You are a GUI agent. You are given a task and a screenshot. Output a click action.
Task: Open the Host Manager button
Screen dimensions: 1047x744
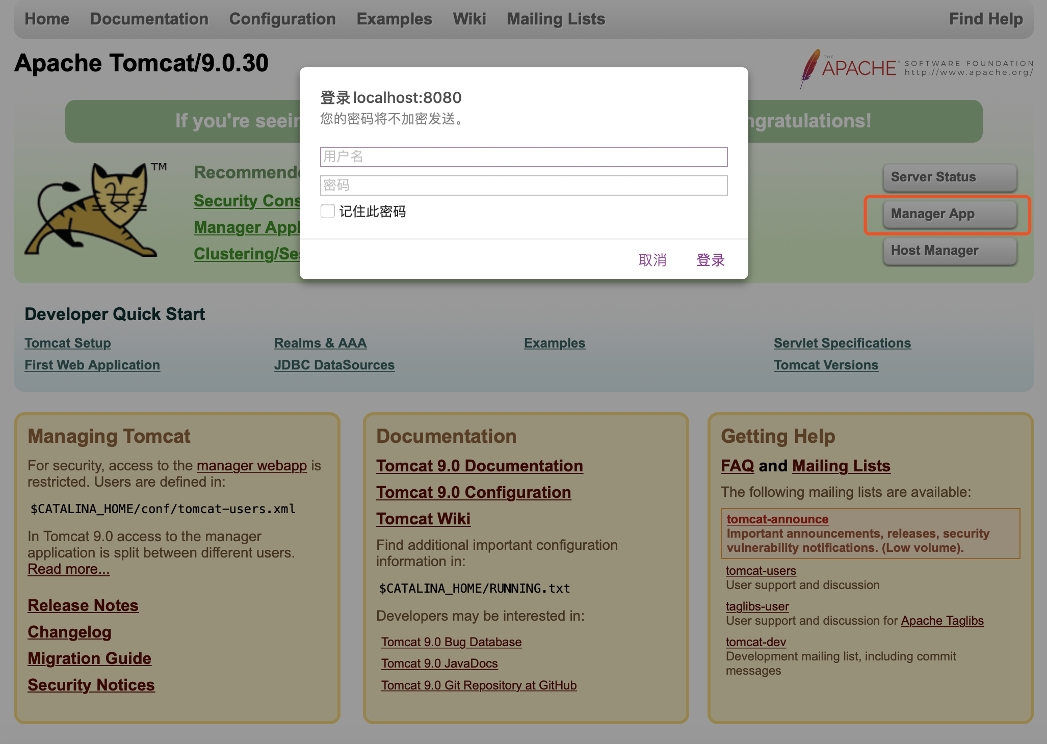(x=949, y=251)
